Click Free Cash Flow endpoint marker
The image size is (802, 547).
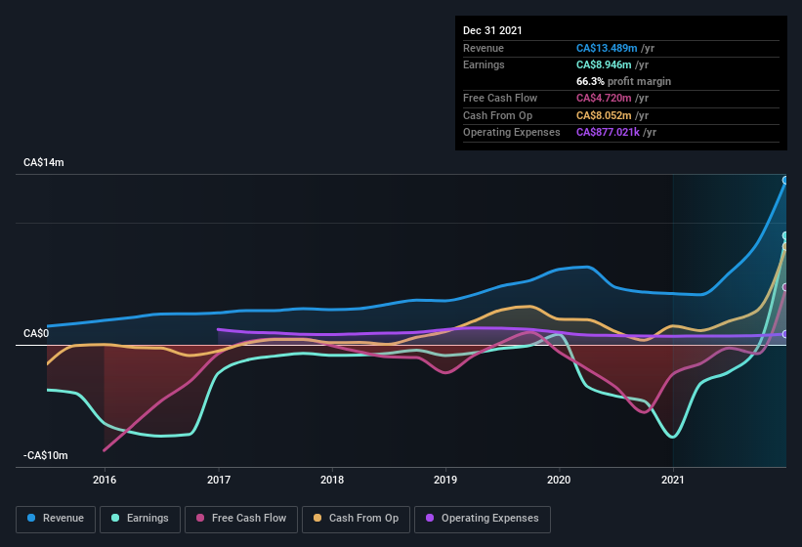coord(785,286)
